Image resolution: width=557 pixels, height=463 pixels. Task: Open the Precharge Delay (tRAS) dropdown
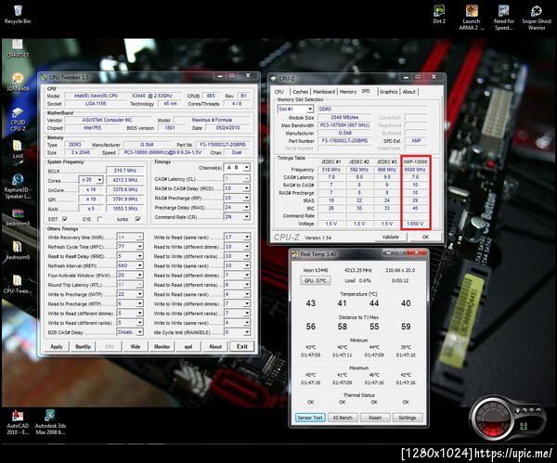coord(238,207)
